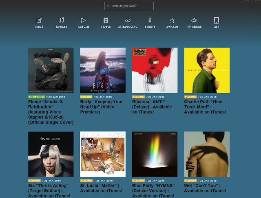The image size is (261, 198).
Task: Focus the 'what do you want?' search field
Action: [129, 6]
